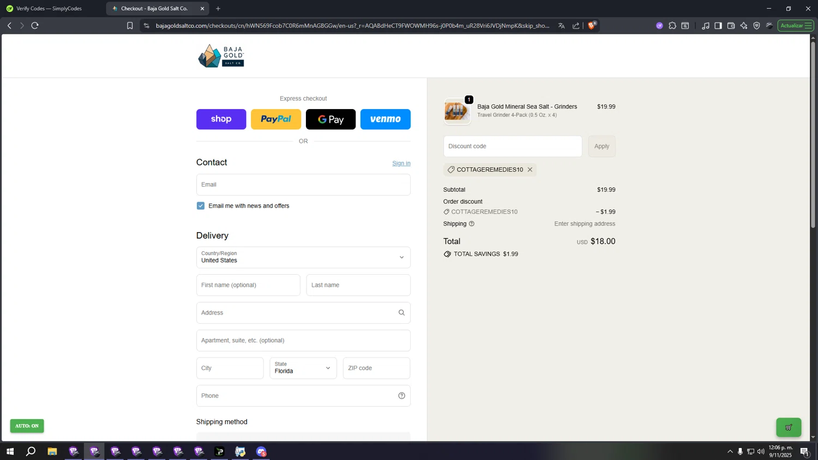This screenshot has height=460, width=818.
Task: Open the site information icon in address bar
Action: [x=146, y=26]
